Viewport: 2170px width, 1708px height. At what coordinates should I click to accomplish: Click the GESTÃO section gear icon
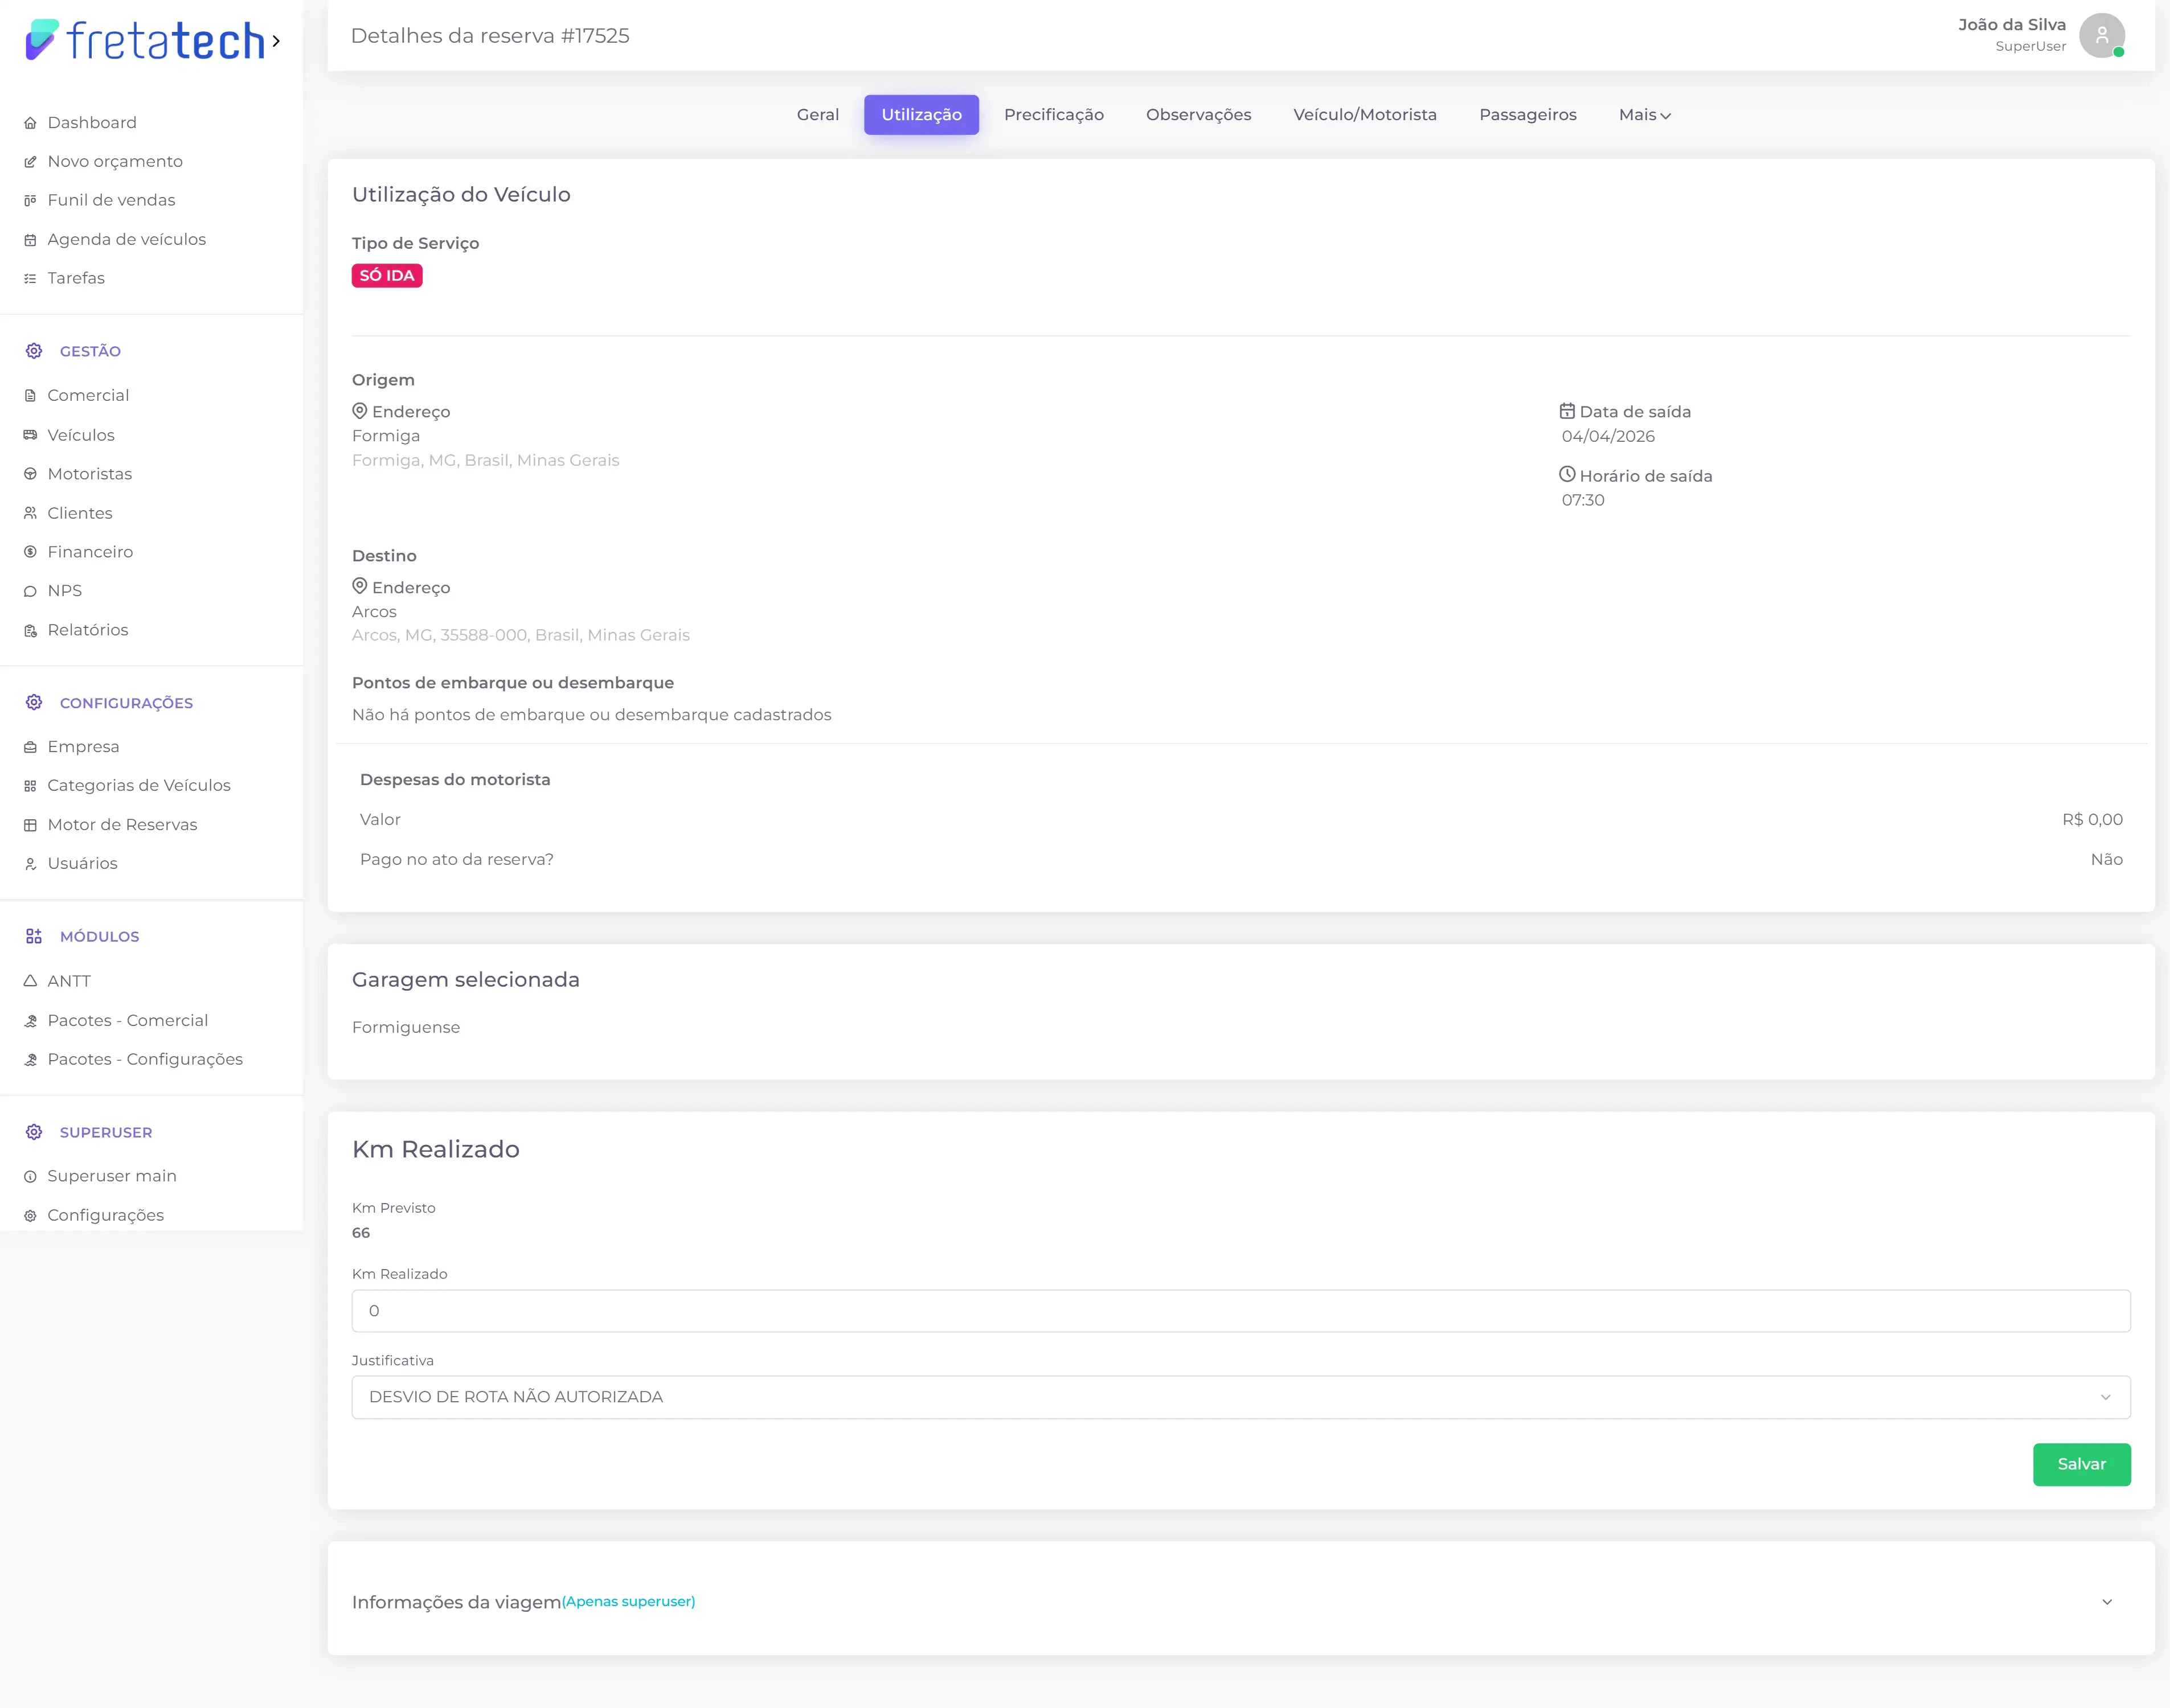pyautogui.click(x=34, y=351)
